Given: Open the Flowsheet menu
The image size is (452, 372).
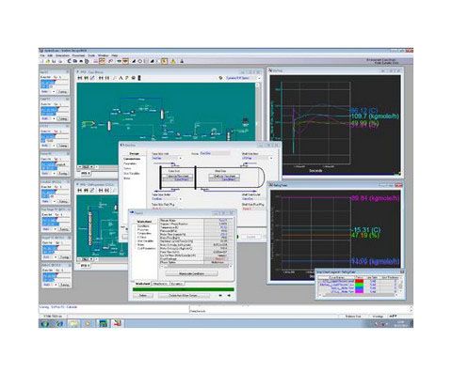Looking at the screenshot, I should pos(78,55).
